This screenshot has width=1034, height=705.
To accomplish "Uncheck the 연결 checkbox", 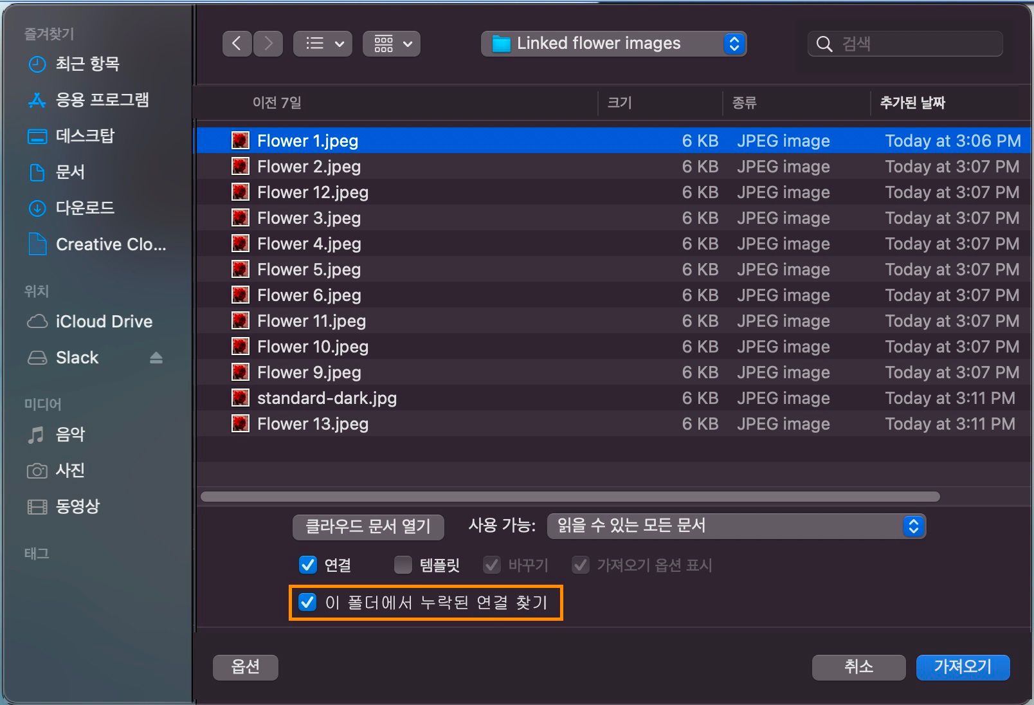I will click(x=308, y=565).
